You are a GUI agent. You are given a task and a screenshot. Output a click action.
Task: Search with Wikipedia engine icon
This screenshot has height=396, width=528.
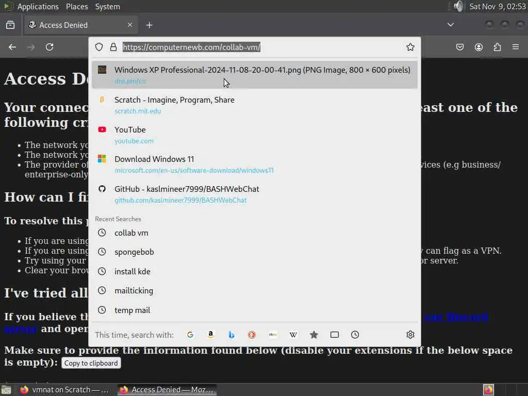pos(293,335)
